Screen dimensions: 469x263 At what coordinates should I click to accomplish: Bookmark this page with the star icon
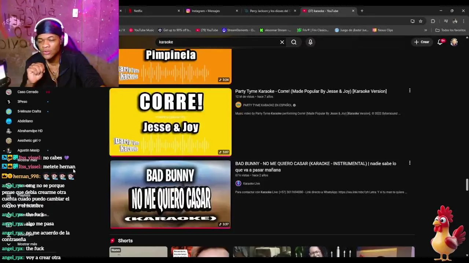tap(421, 21)
